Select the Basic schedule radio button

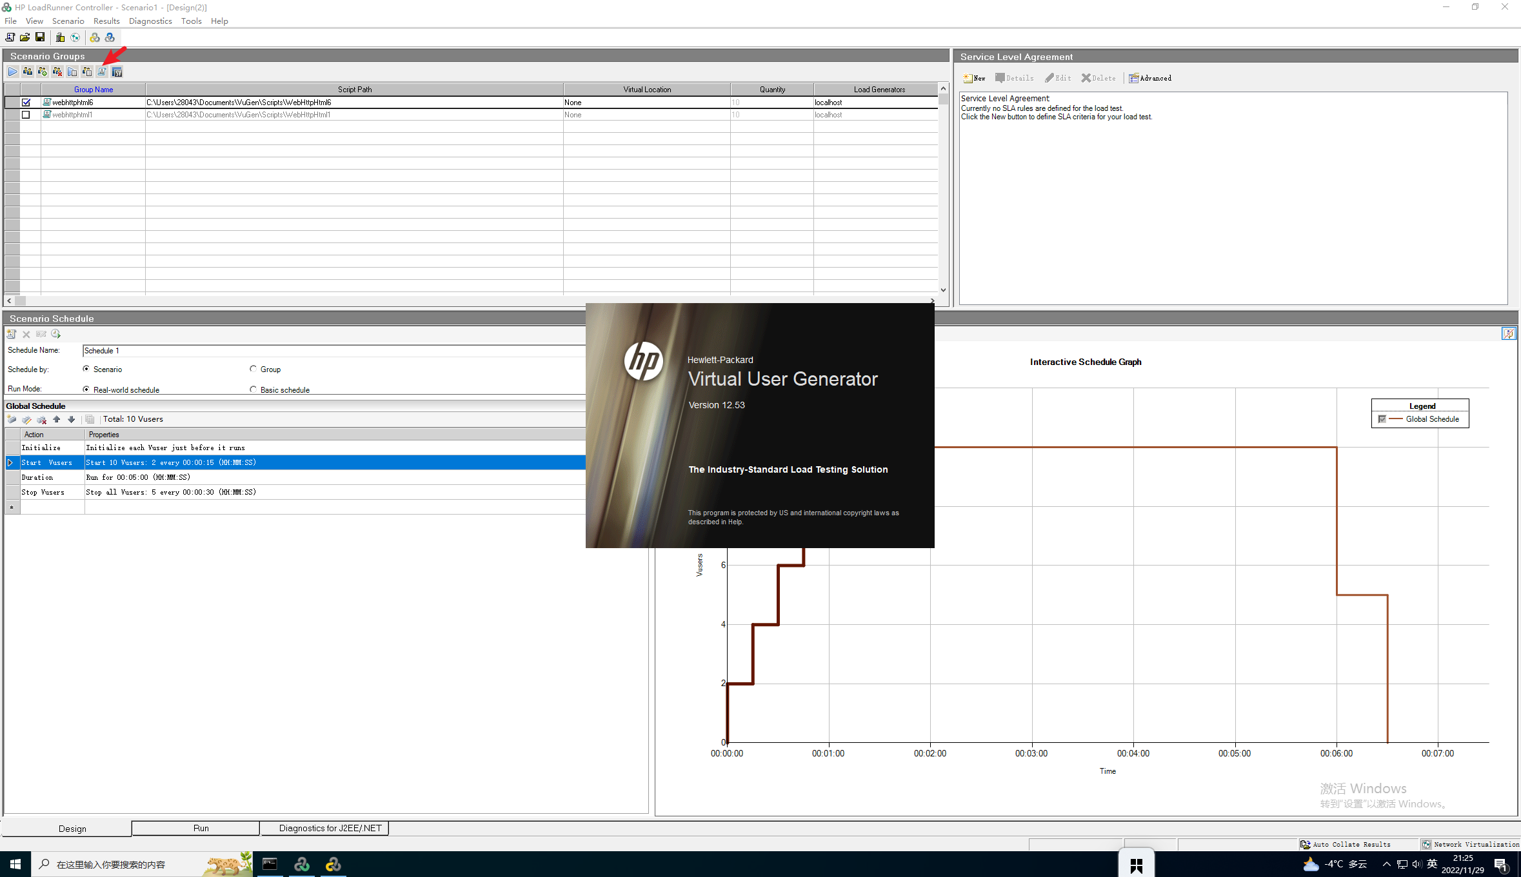[253, 389]
